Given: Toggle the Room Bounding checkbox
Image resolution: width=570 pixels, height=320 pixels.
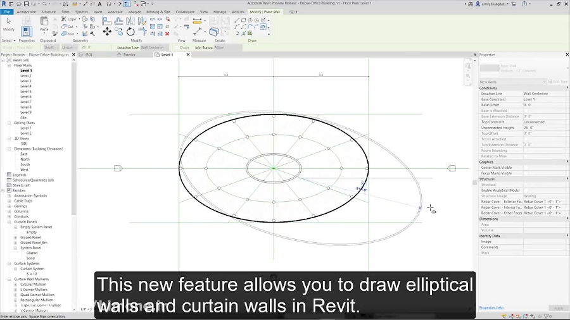Looking at the screenshot, I should (x=526, y=151).
